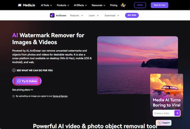Click the Media.io logo
Image resolution: width=190 pixels, height=129 pixels.
pyautogui.click(x=25, y=5)
